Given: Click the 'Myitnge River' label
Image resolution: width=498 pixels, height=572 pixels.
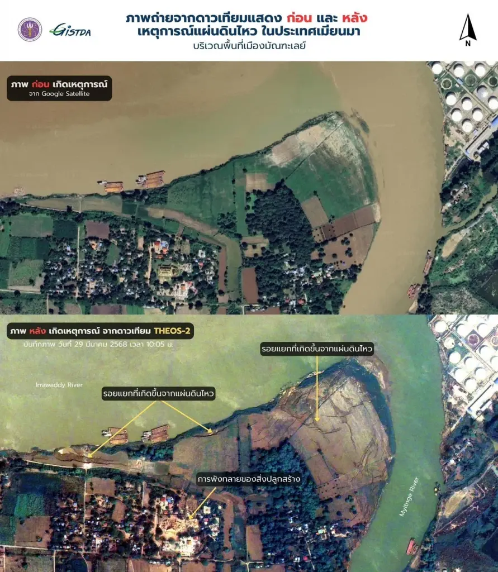Looking at the screenshot, I should click(x=409, y=497).
